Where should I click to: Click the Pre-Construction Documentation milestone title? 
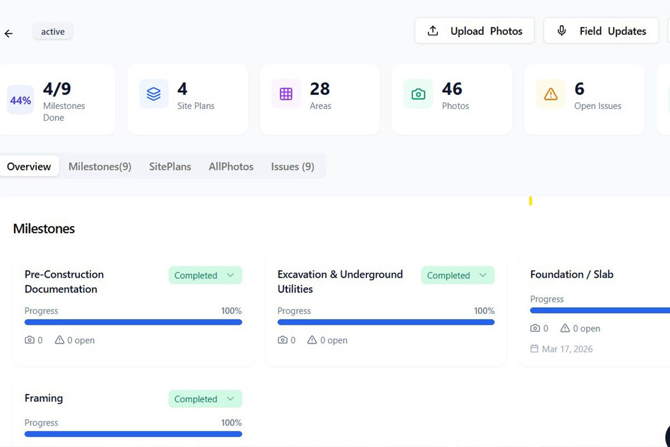(64, 282)
